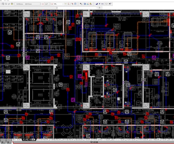Click the long message bar below the toolbar
Screen dimensions: 174x144
28,8
